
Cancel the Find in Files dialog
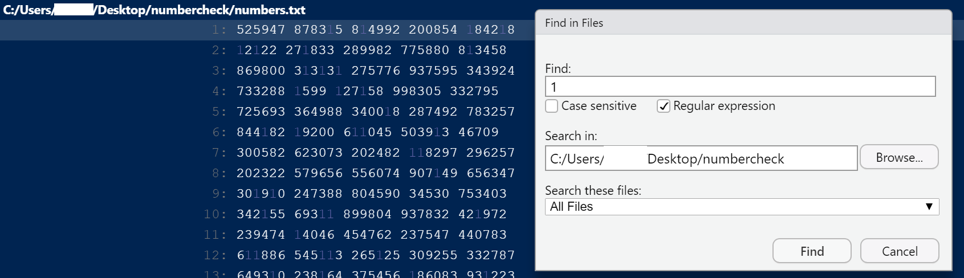(900, 251)
